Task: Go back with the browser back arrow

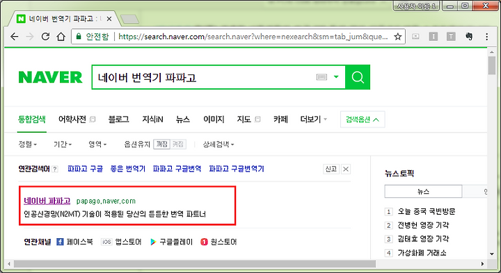Action: click(x=15, y=37)
